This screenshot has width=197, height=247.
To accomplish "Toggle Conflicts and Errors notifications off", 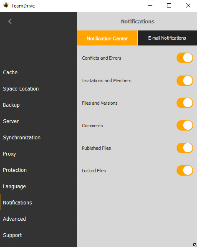I will tap(185, 58).
